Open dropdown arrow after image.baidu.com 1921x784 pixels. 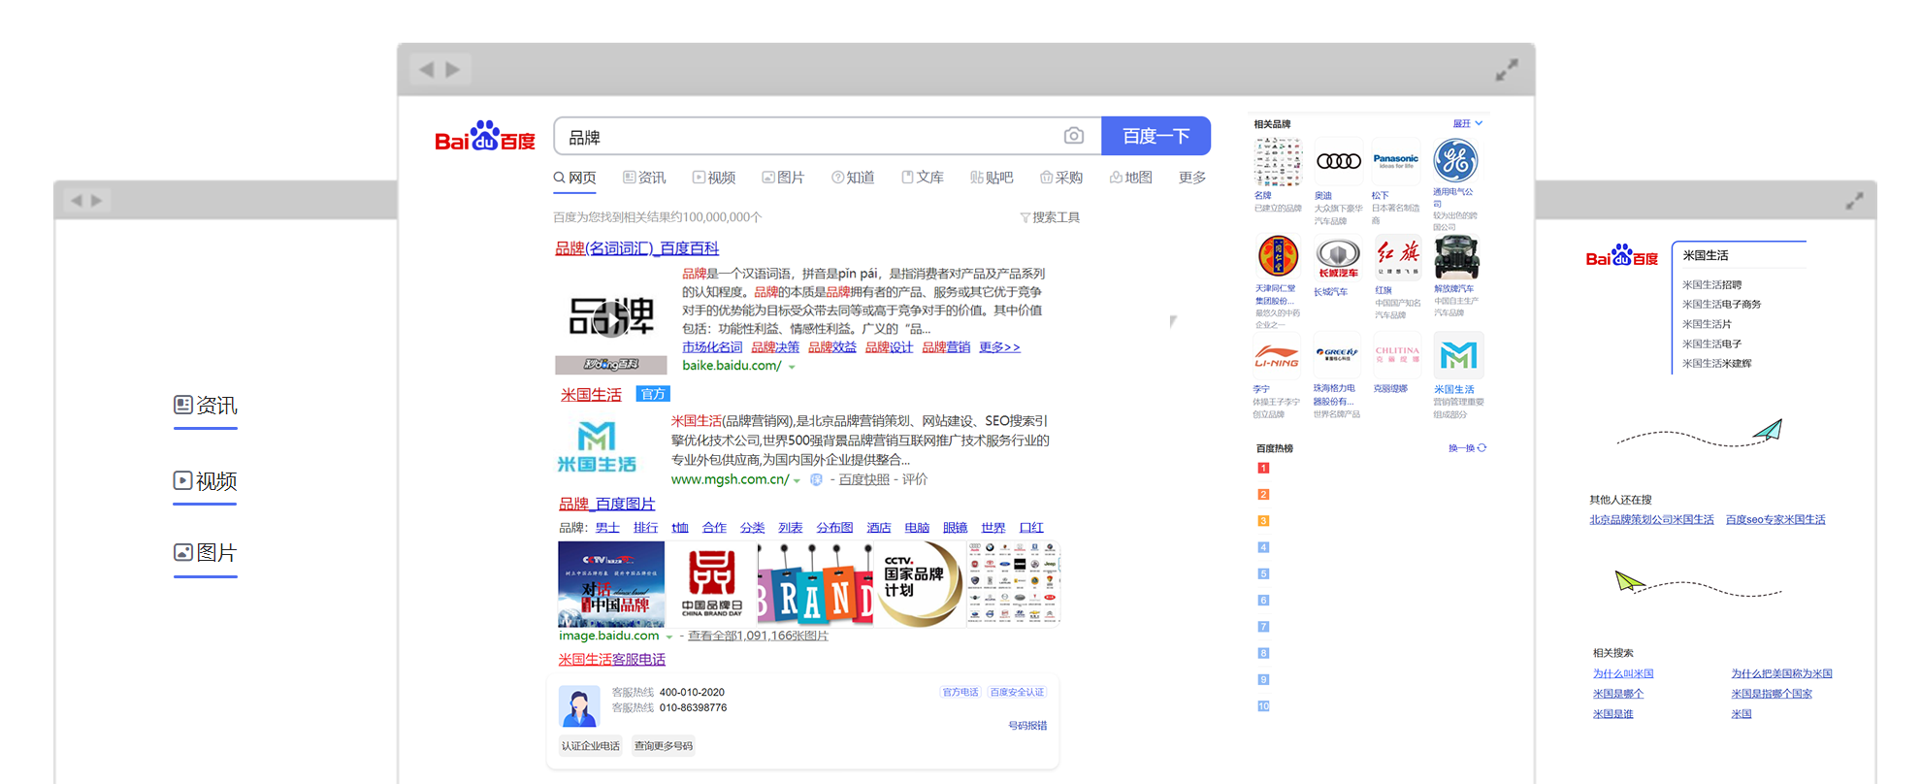pos(668,637)
